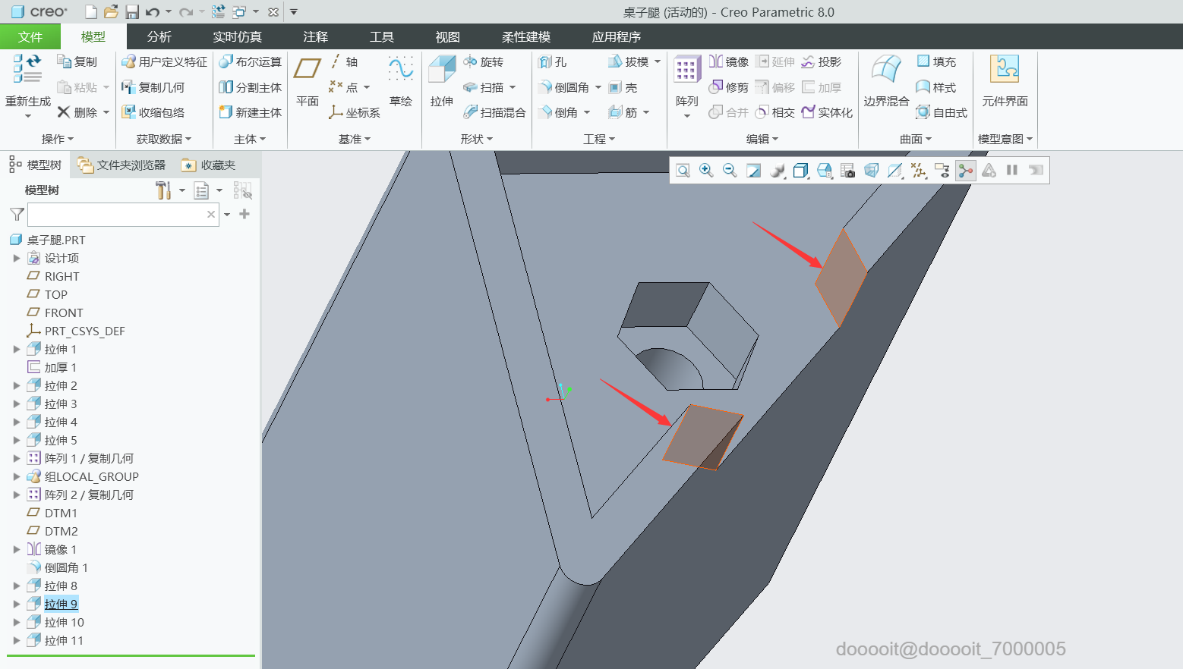1183x669 pixels.
Task: Use the Intersect (相交) tool
Action: point(775,112)
